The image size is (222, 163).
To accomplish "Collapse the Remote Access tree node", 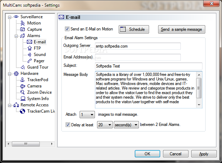I will 10,105.
